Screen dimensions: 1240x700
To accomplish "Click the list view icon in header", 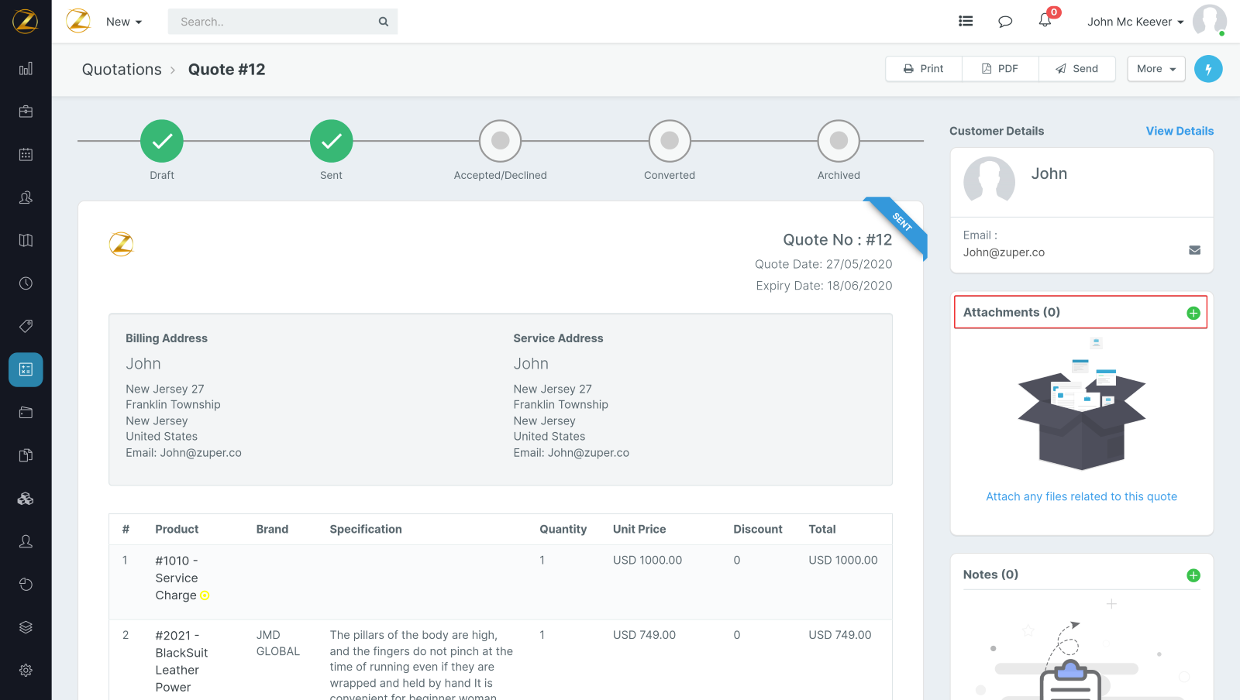I will tap(966, 22).
